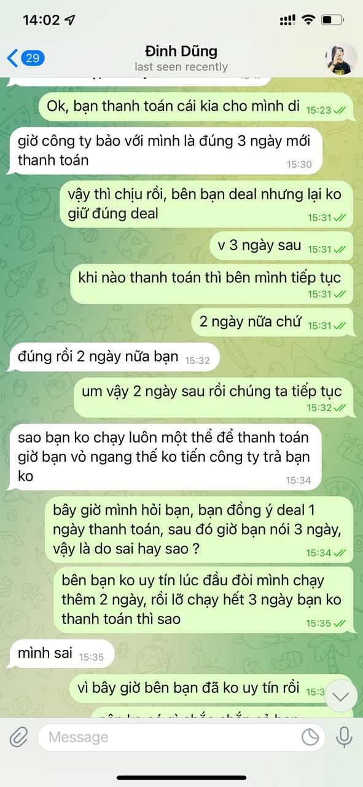Viewport: 363px width, 787px height.
Task: Tap the 'last seen recently' status text
Action: coord(181,67)
